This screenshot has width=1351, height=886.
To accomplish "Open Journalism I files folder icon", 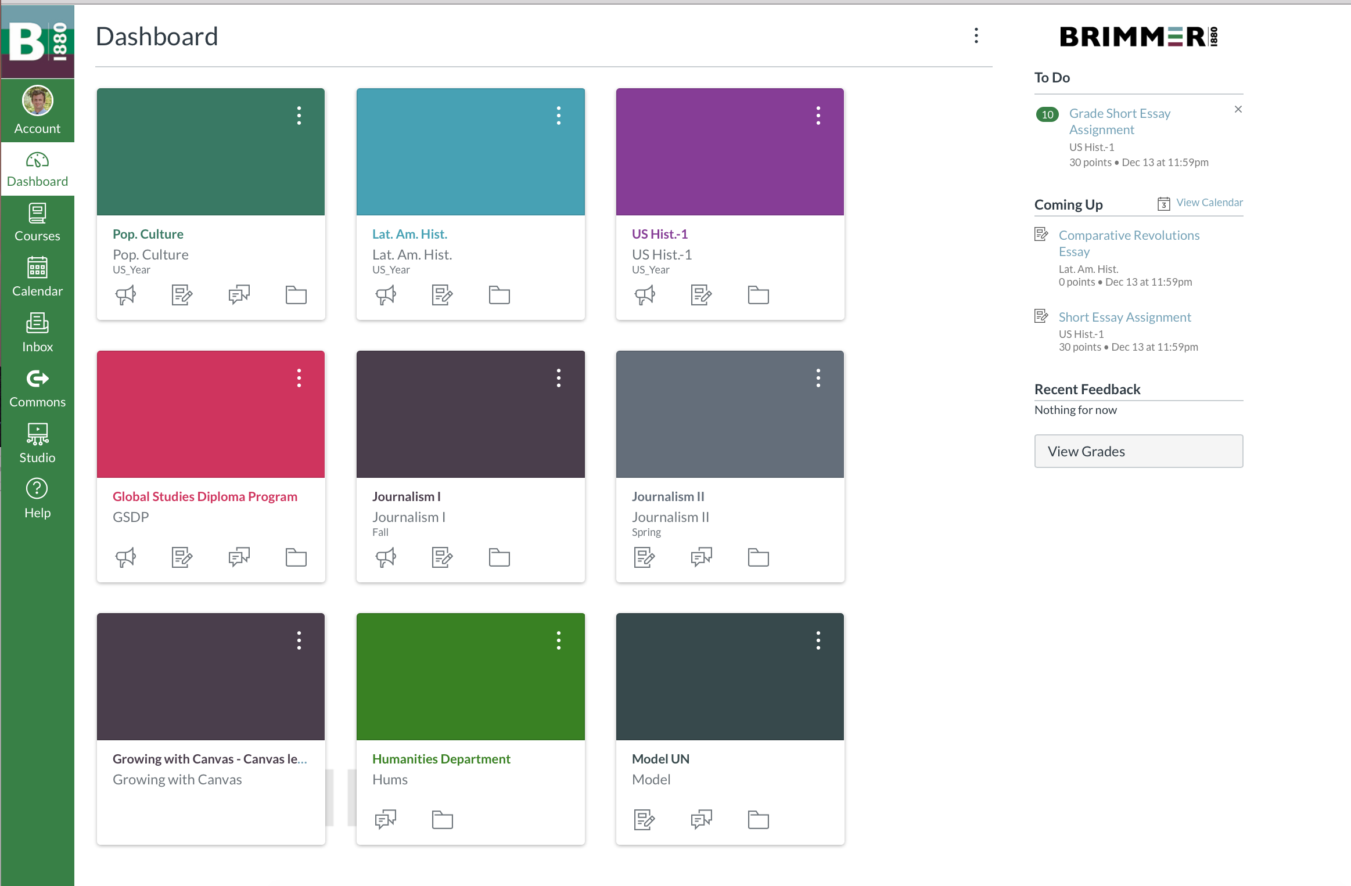I will pos(499,557).
